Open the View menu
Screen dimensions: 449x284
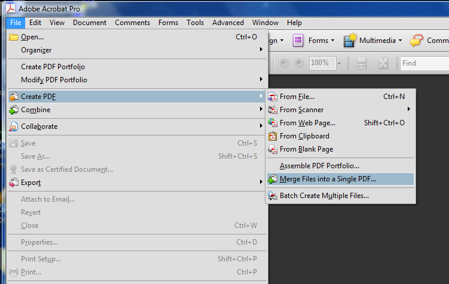(x=57, y=23)
